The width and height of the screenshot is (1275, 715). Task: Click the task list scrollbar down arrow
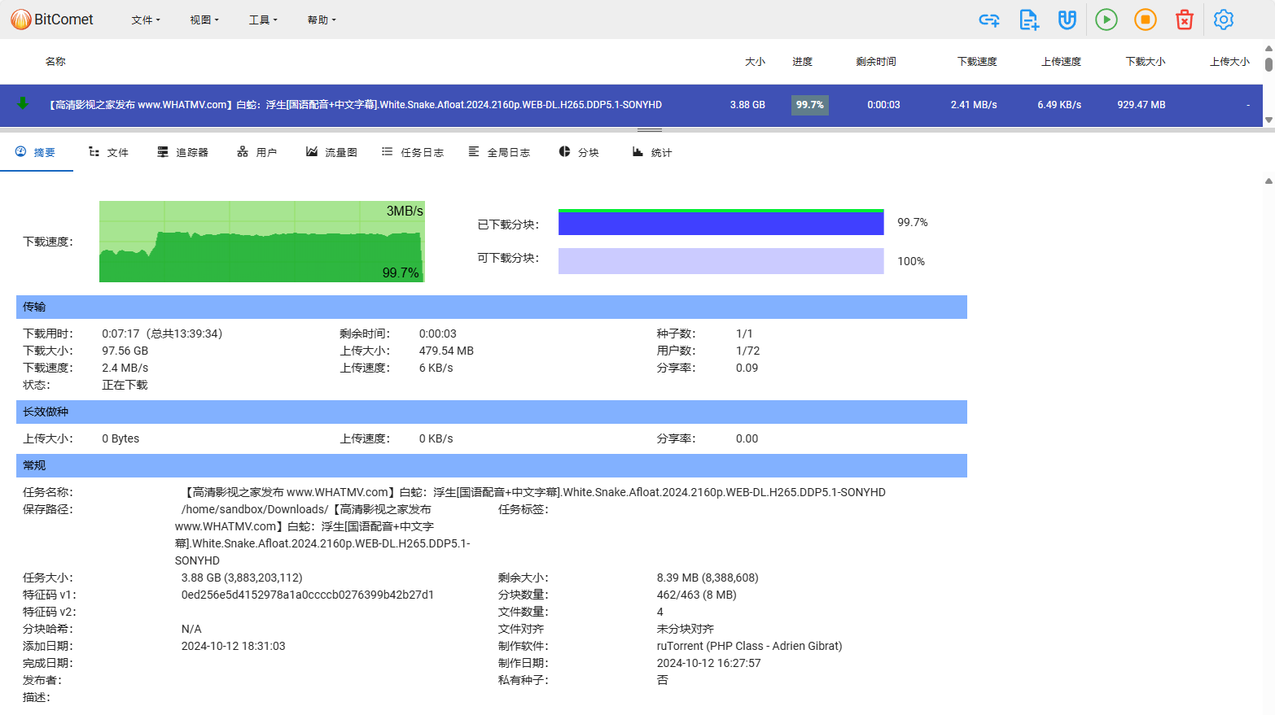tap(1268, 120)
